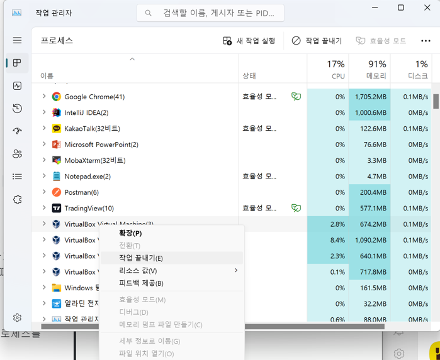Click the 1,000.6MB memory cell
This screenshot has width=440, height=360.
369,112
